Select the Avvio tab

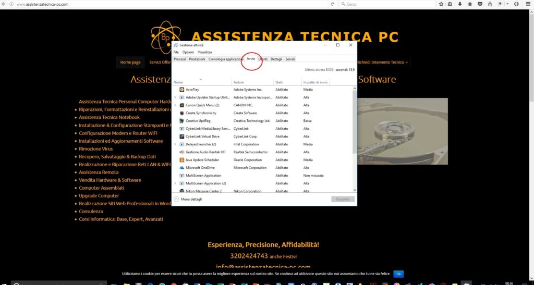(x=251, y=59)
